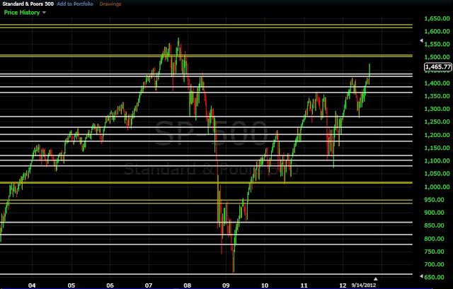Open the Add to Portfolio link
Viewport: 453px width, 289px height.
pyautogui.click(x=75, y=4)
